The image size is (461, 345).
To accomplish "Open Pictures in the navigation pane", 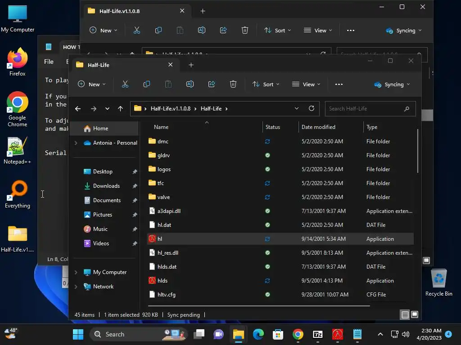I will point(103,215).
